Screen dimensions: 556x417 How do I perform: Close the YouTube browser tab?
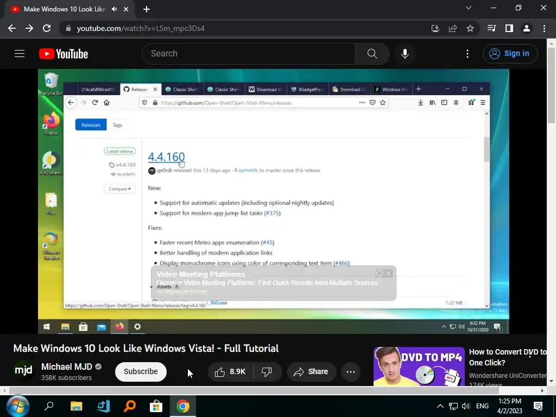[126, 9]
